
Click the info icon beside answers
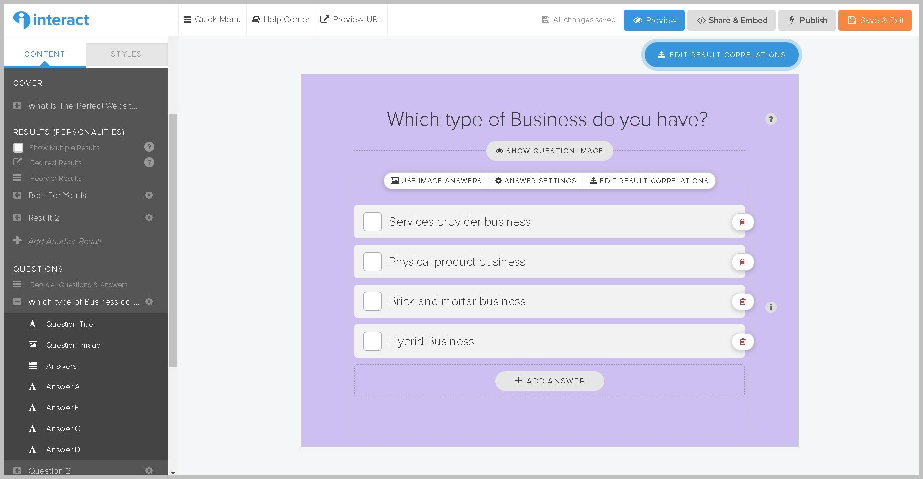771,307
